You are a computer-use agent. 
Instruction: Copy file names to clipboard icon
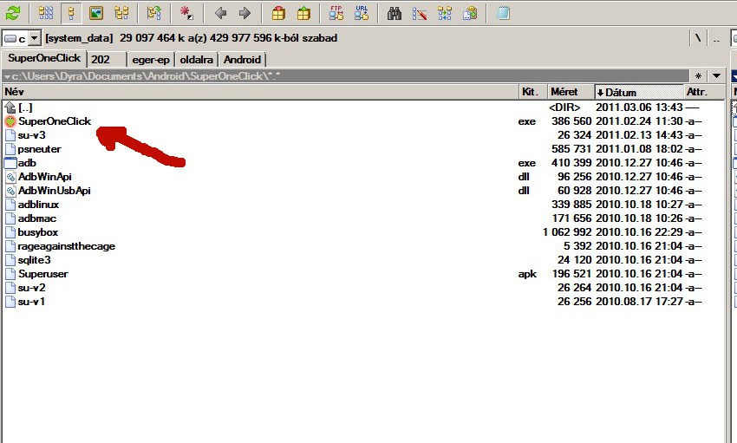[470, 13]
